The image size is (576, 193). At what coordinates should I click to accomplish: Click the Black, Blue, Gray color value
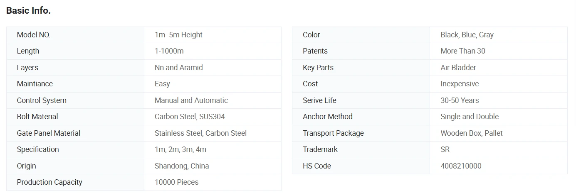(x=467, y=35)
